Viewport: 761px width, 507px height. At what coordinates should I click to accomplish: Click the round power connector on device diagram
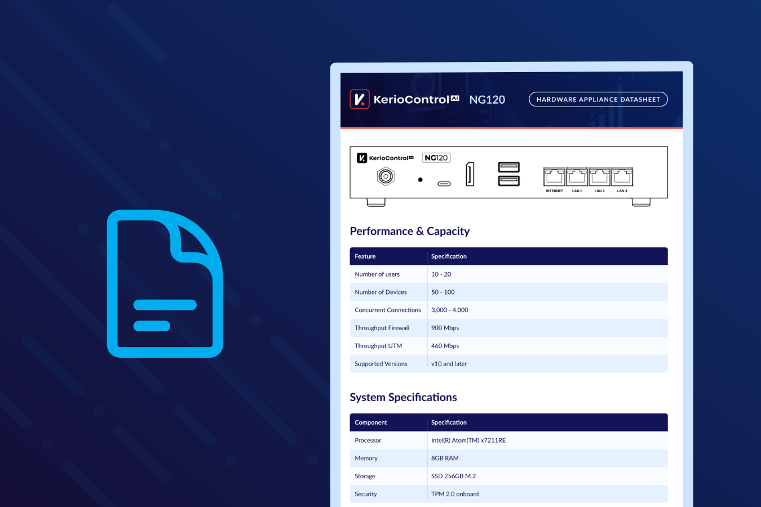click(x=386, y=176)
